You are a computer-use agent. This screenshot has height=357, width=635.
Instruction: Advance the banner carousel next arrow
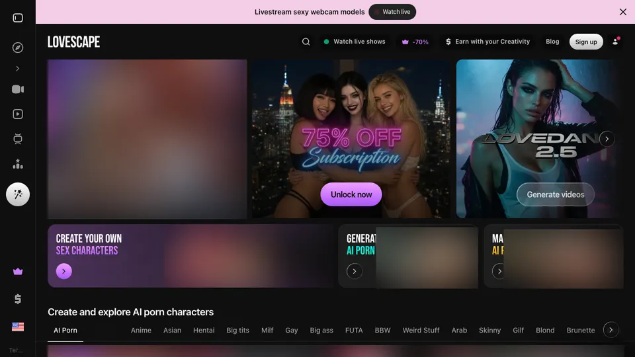coord(607,139)
